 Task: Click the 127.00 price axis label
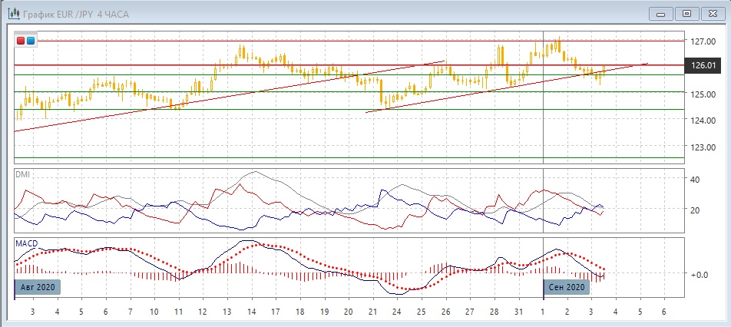702,41
